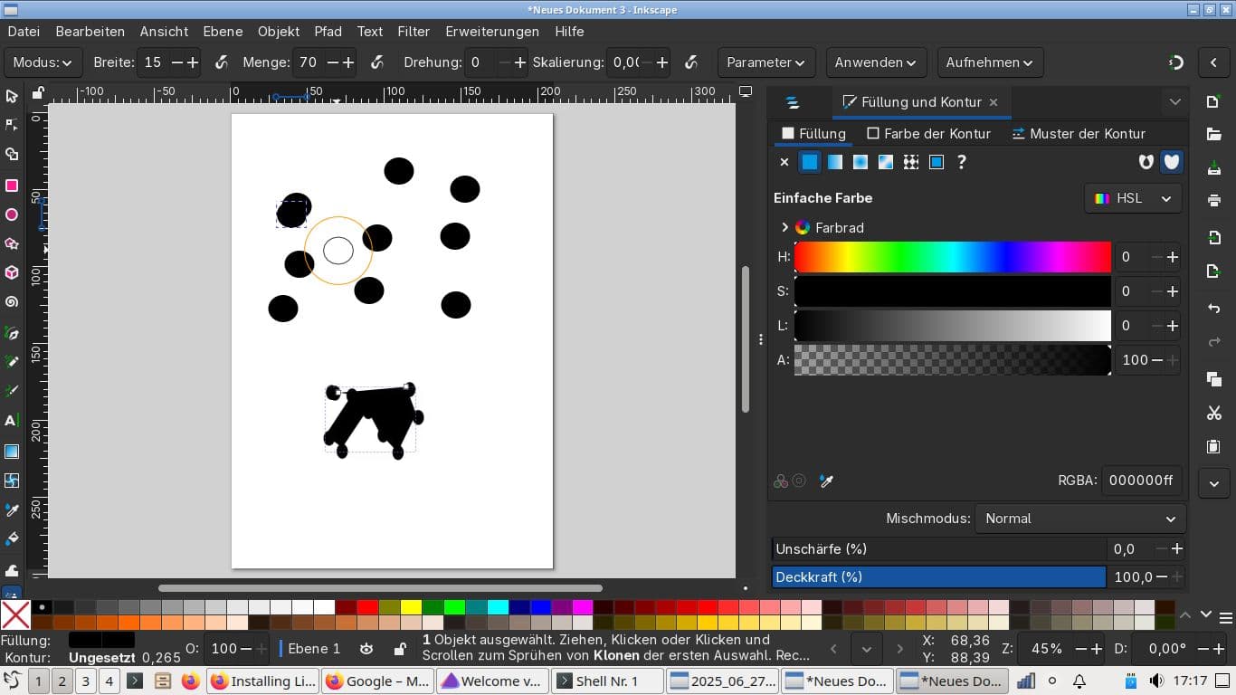Screen dimensions: 1236x695
Task: Click the Undo arrow icon
Action: click(x=1214, y=309)
